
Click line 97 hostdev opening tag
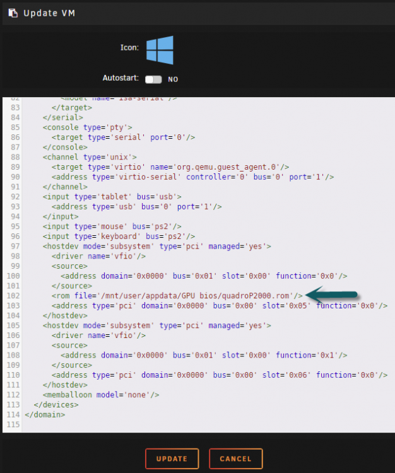coord(157,246)
